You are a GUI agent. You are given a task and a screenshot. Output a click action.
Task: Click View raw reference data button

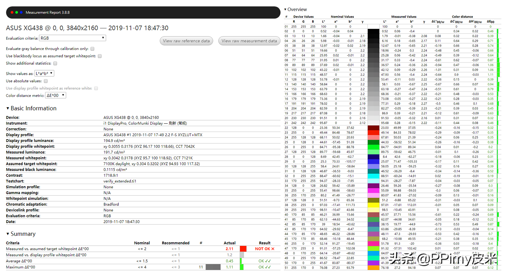186,41
